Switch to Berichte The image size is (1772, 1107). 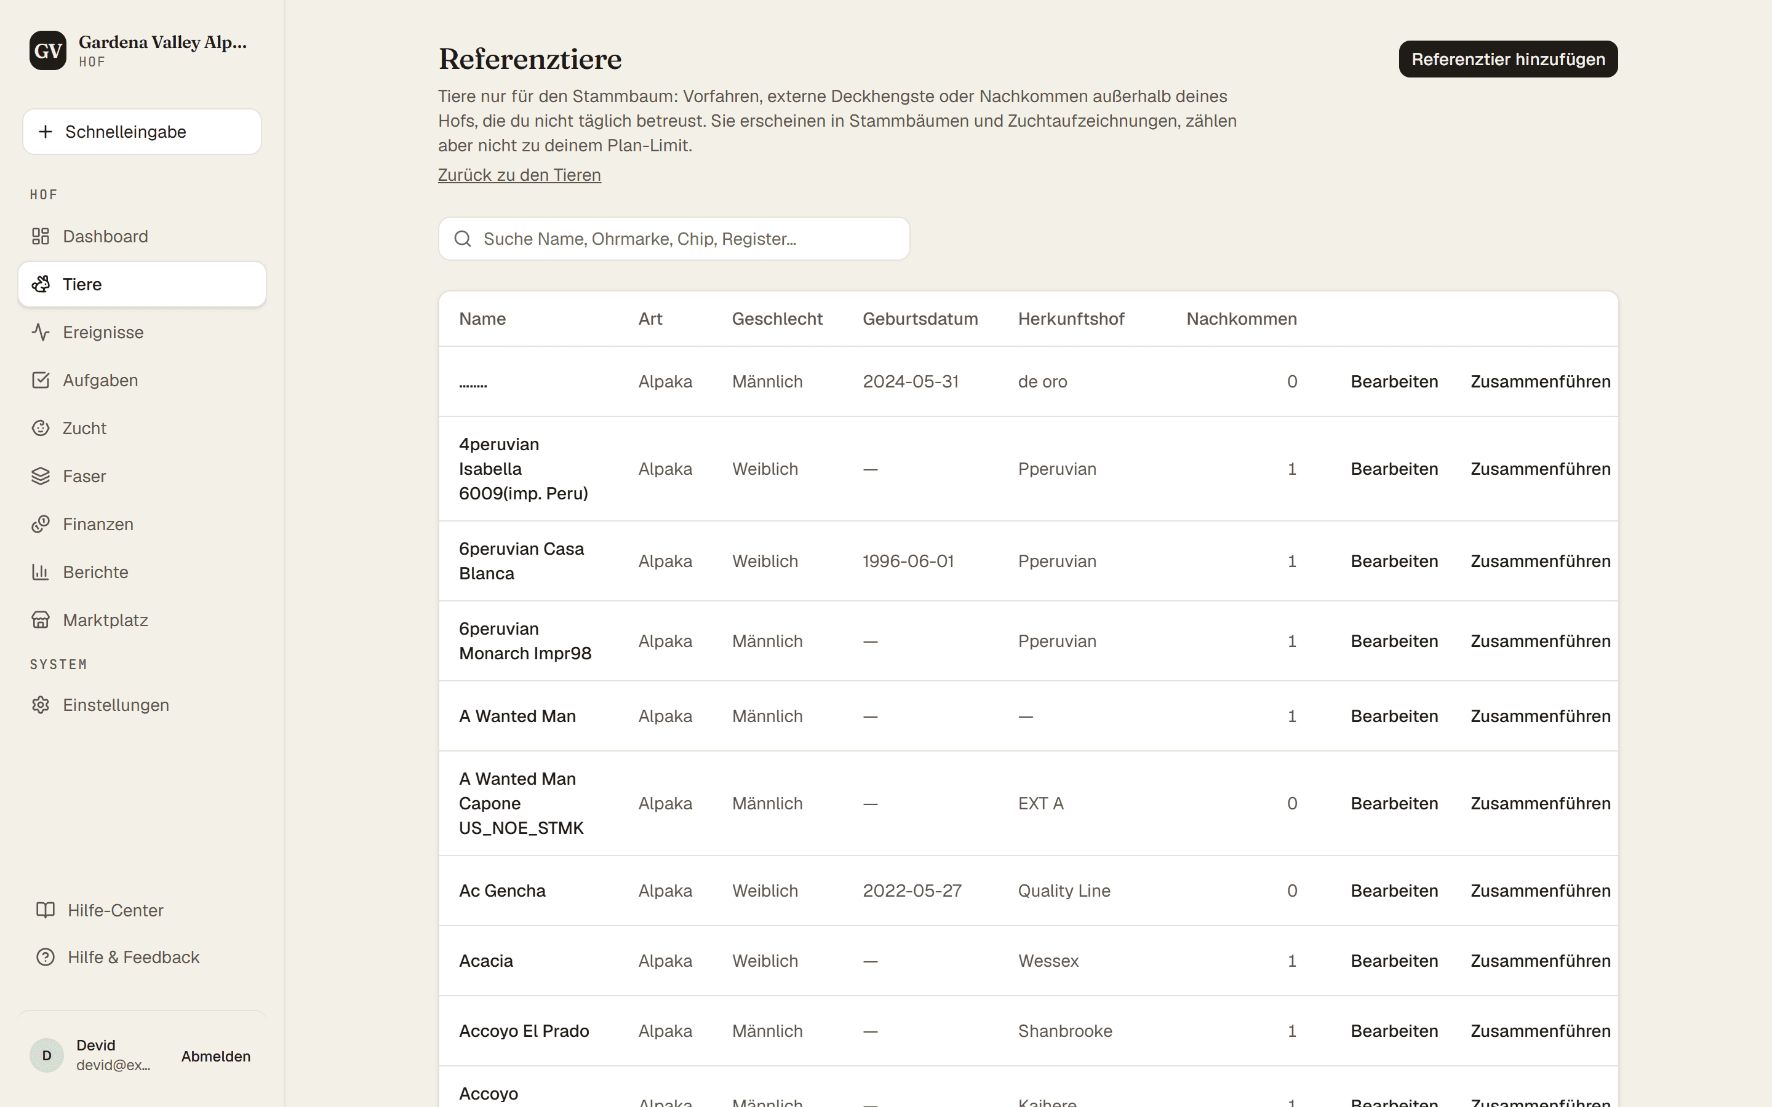(x=142, y=572)
